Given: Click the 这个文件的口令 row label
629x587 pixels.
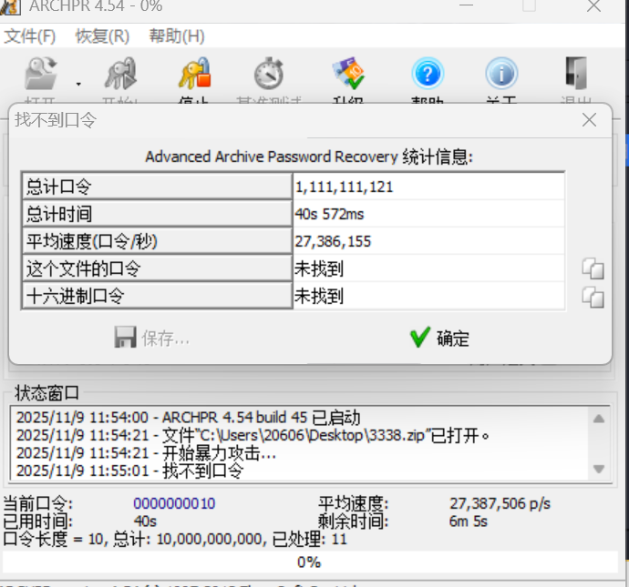Looking at the screenshot, I should coord(157,268).
